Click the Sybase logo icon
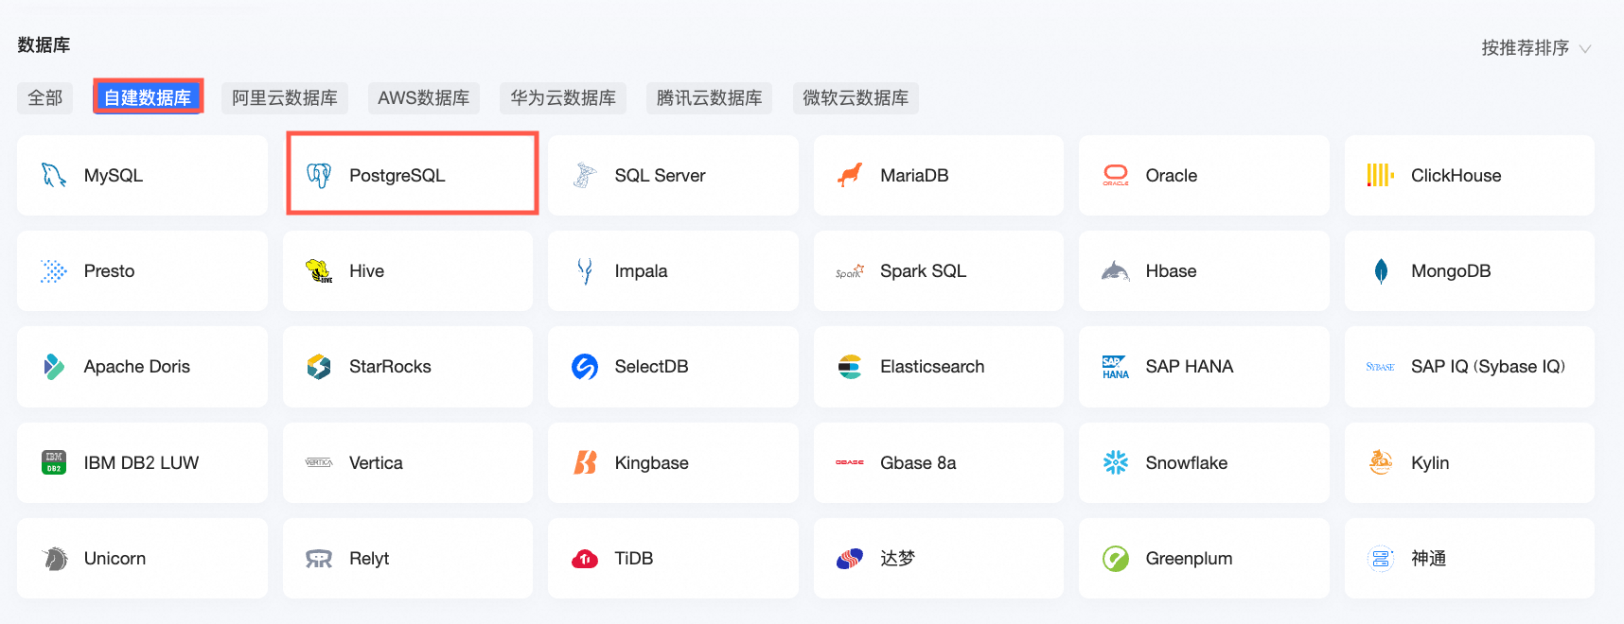Viewport: 1624px width, 624px height. pyautogui.click(x=1381, y=367)
